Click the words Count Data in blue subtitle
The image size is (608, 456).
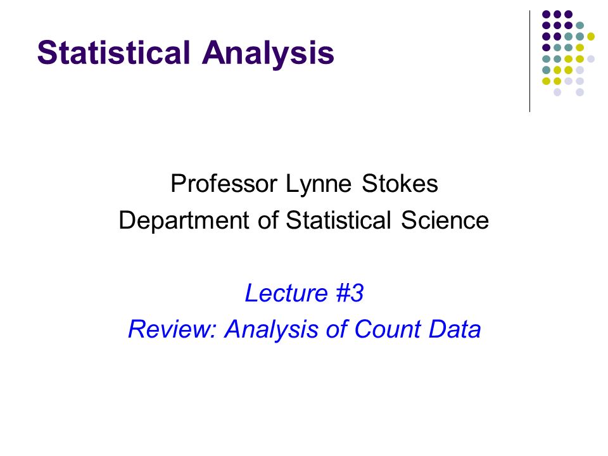pyautogui.click(x=417, y=329)
